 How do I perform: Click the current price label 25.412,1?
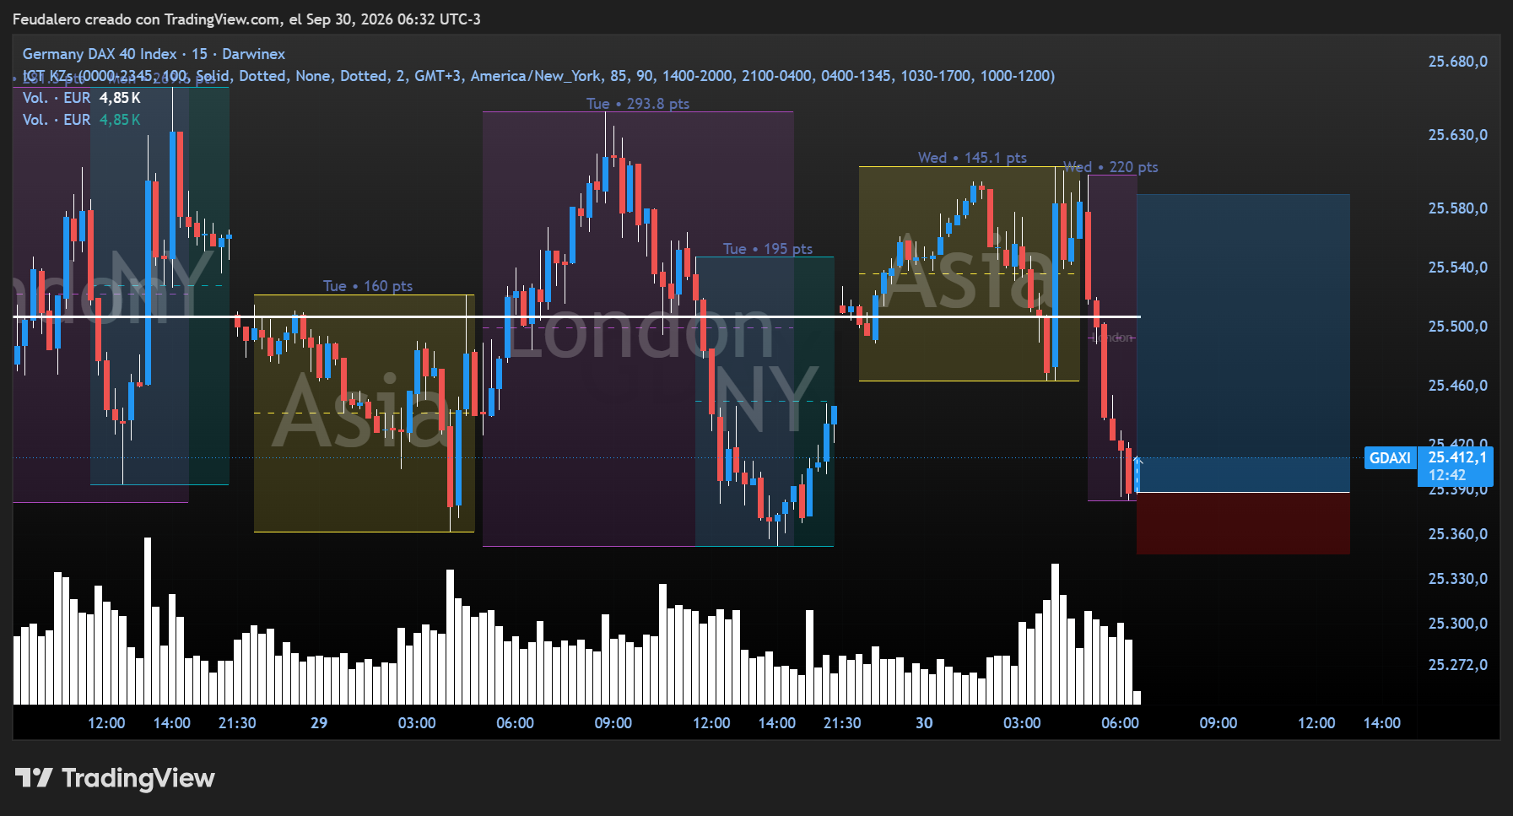tap(1457, 457)
